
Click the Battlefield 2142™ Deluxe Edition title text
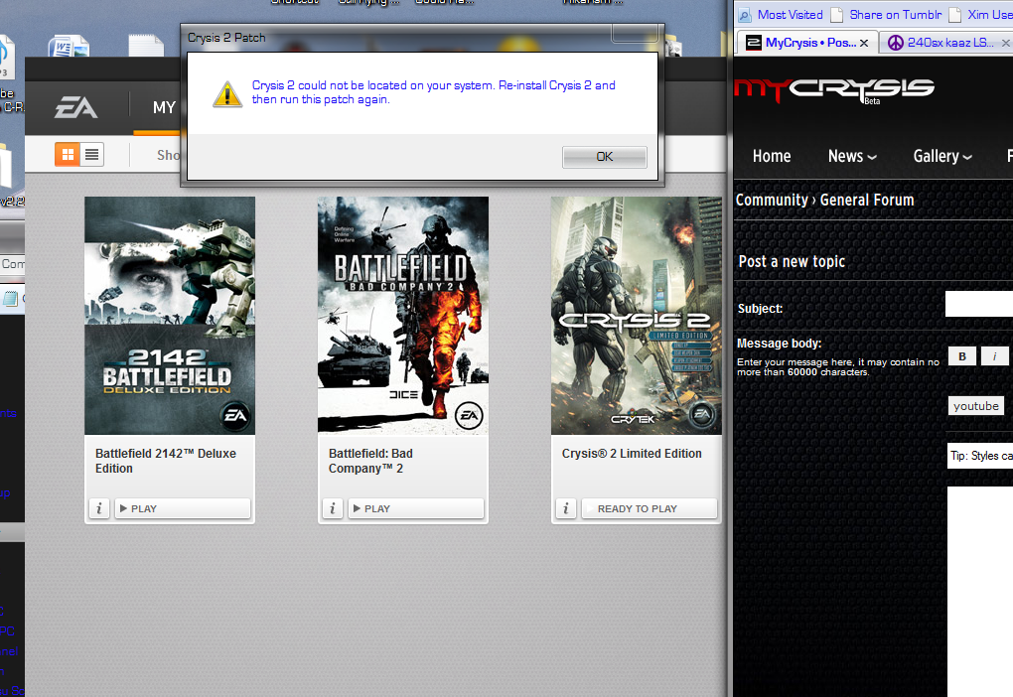click(x=166, y=462)
